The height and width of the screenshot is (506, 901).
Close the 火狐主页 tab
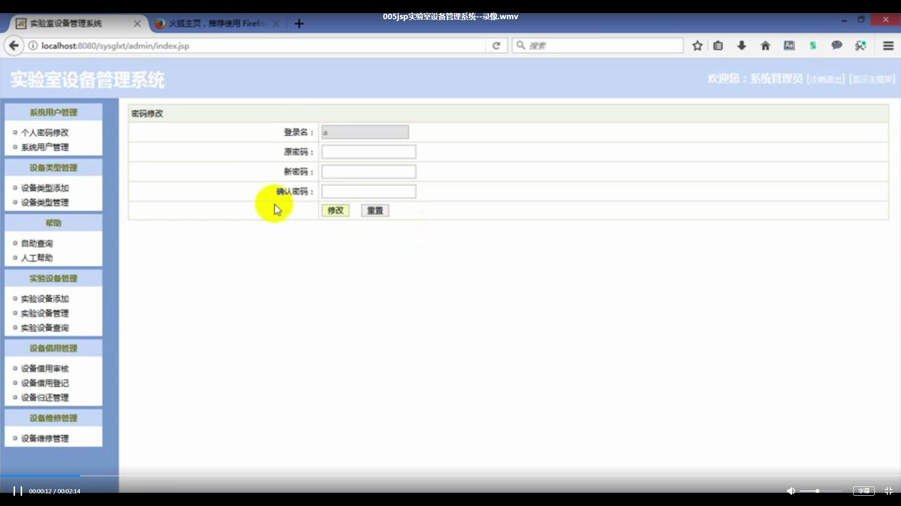coord(276,23)
